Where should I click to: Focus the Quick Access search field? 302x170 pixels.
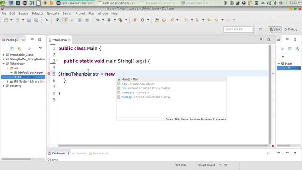(x=238, y=29)
